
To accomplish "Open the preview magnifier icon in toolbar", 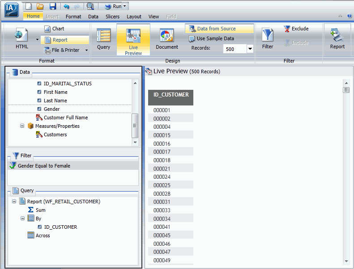I will 90,6.
